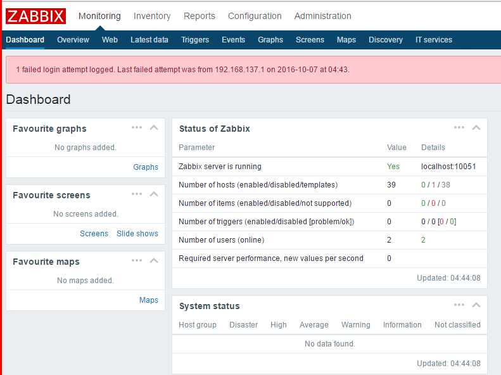
Task: Follow the Graphs link in Favourite graphs
Action: point(146,167)
